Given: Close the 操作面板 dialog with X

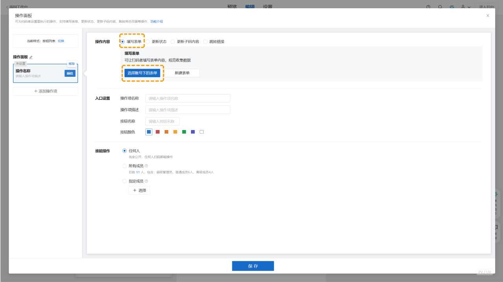Looking at the screenshot, I should [488, 16].
